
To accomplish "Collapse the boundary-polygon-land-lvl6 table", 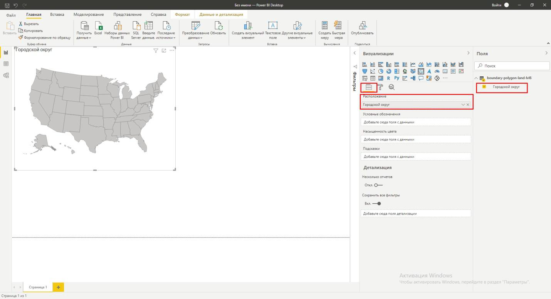I will click(x=475, y=78).
